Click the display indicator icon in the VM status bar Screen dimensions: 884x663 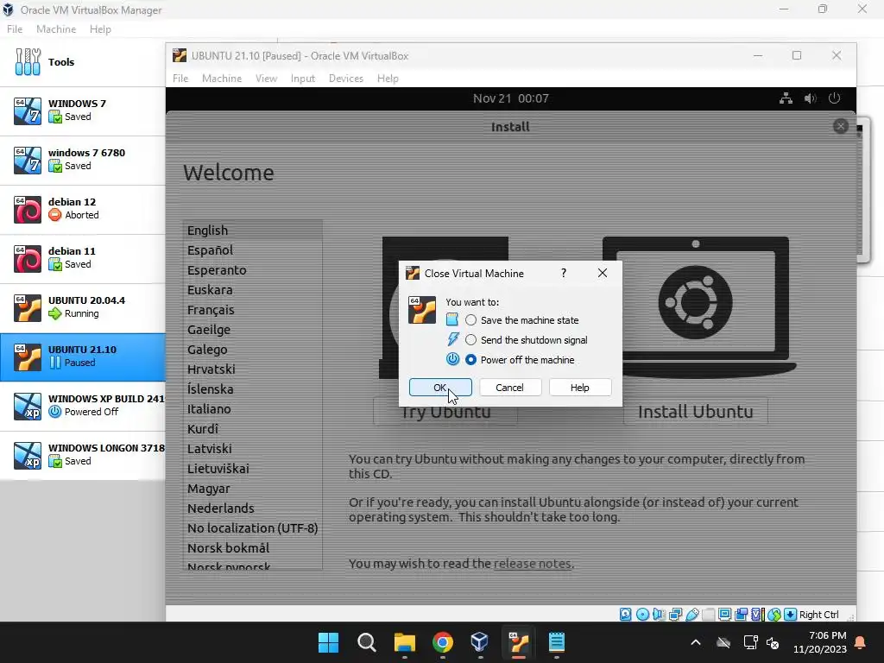[724, 615]
